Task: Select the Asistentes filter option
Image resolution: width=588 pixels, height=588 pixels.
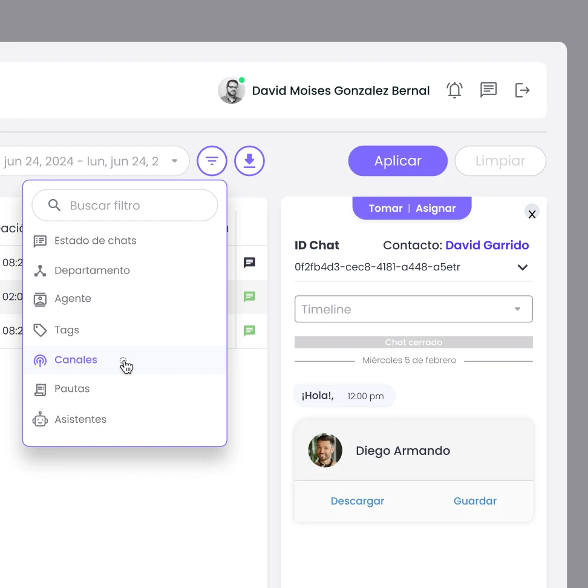Action: (x=80, y=419)
